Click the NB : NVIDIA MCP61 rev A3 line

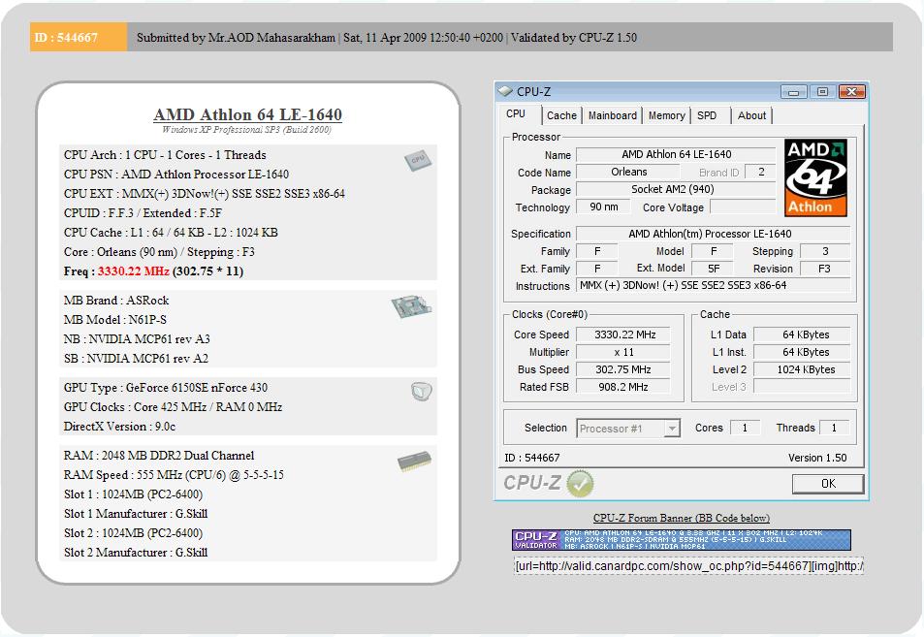(137, 339)
